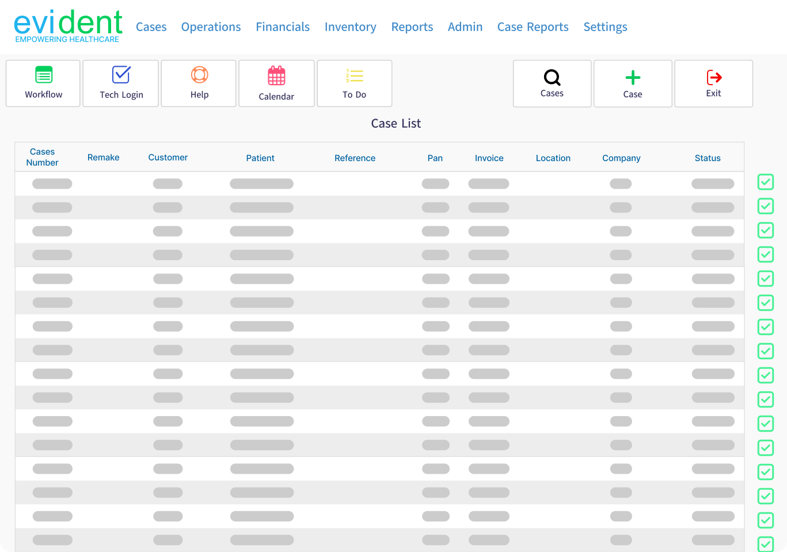Click the red Exit icon

point(714,77)
